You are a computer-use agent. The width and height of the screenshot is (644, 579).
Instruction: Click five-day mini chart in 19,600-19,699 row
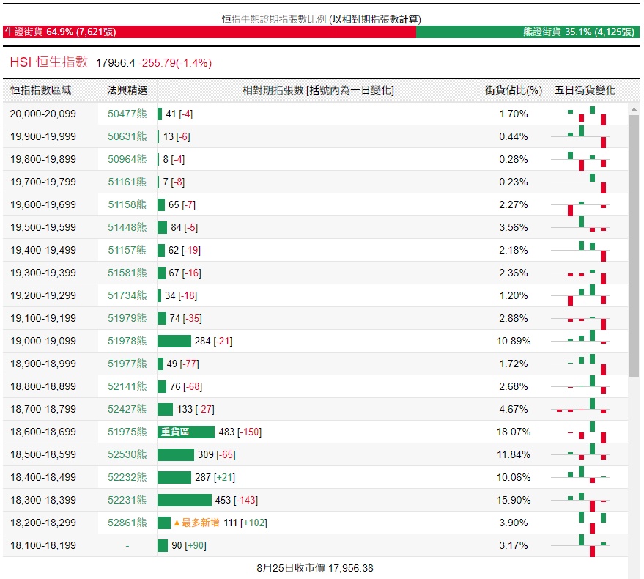587,205
